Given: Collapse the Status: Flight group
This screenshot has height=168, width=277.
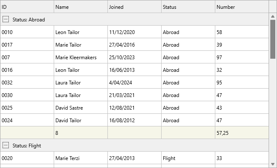Looking at the screenshot, I should pos(5,145).
